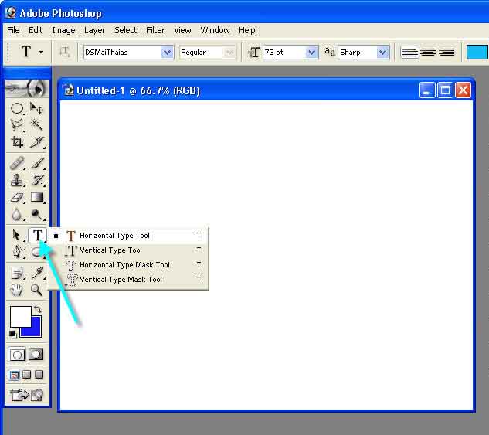Select the Move tool
This screenshot has width=489, height=435.
pyautogui.click(x=37, y=108)
